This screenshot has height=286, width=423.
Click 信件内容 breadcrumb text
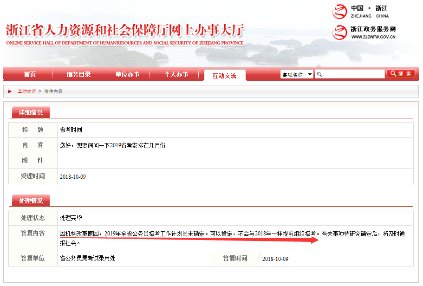(x=53, y=91)
